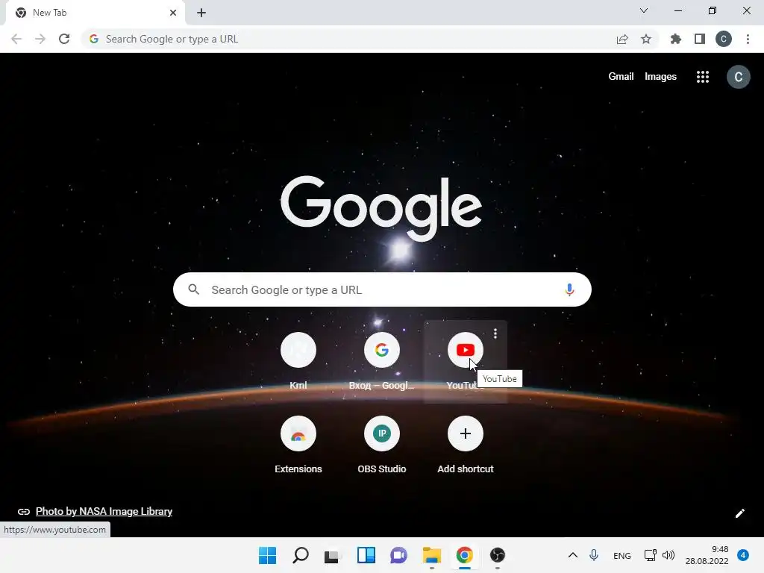Open the Chat app on the taskbar

398,555
